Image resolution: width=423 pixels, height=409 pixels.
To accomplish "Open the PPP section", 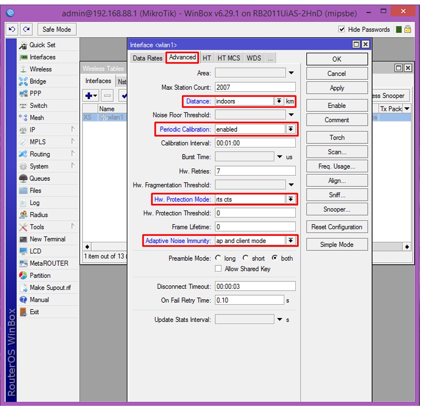I will point(35,94).
